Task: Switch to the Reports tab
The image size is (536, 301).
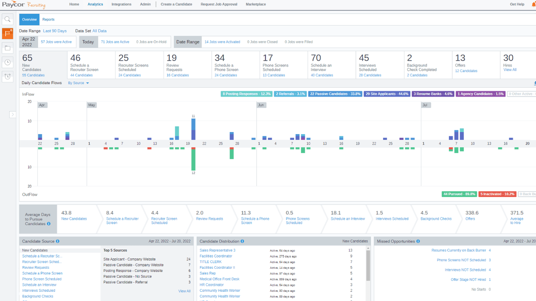Action: point(48,20)
